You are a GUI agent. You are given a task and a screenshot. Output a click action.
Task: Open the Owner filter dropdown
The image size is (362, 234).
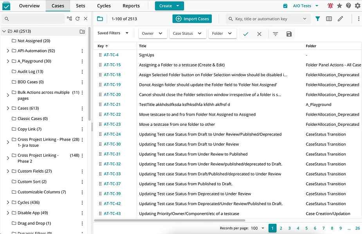tap(153, 34)
